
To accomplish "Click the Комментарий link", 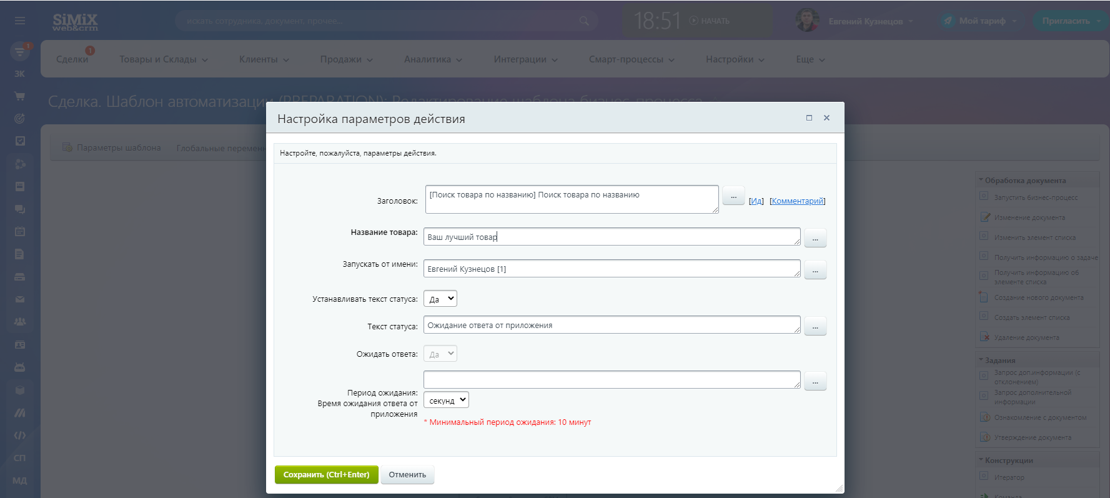I will [797, 201].
